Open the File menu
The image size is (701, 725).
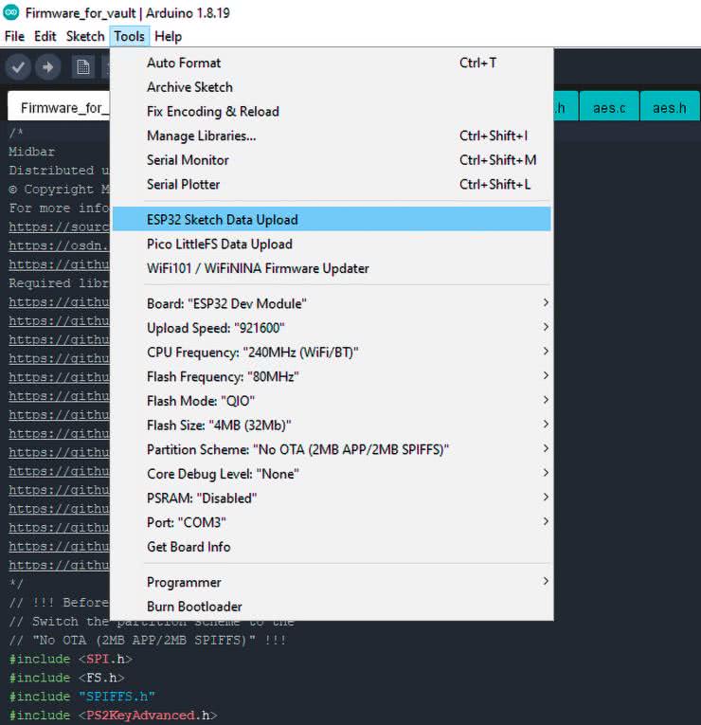(x=14, y=36)
